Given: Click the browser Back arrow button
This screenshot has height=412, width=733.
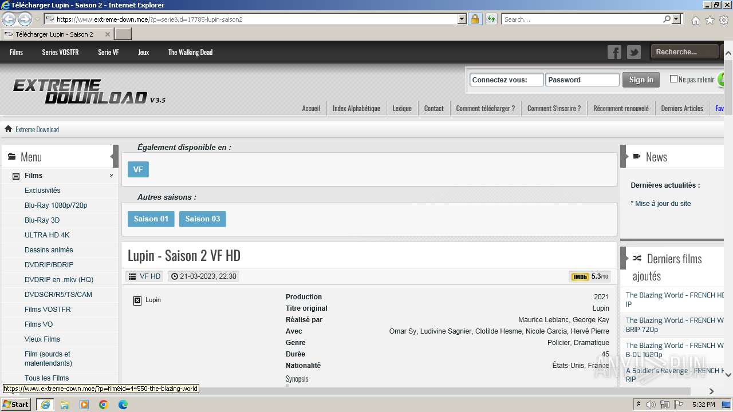Looking at the screenshot, I should pos(9,19).
